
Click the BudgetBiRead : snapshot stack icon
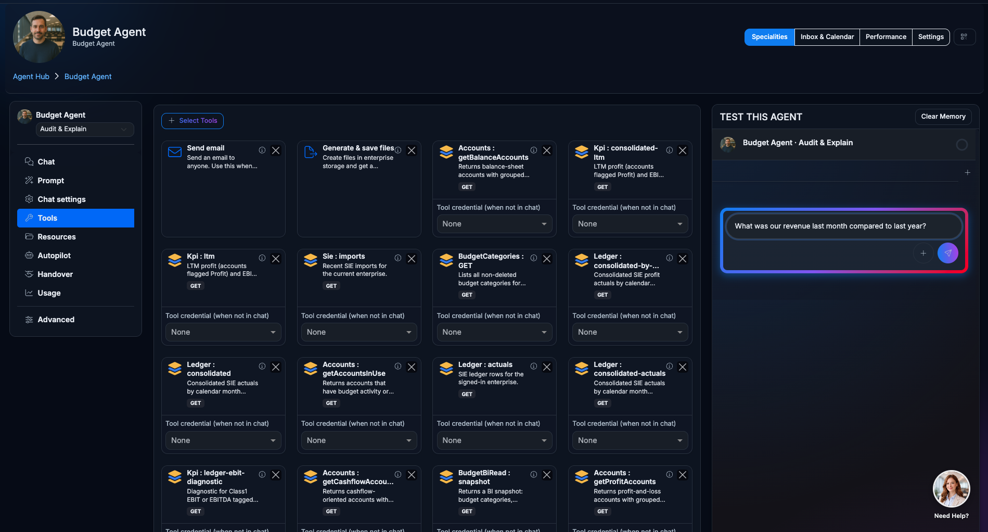pos(446,477)
